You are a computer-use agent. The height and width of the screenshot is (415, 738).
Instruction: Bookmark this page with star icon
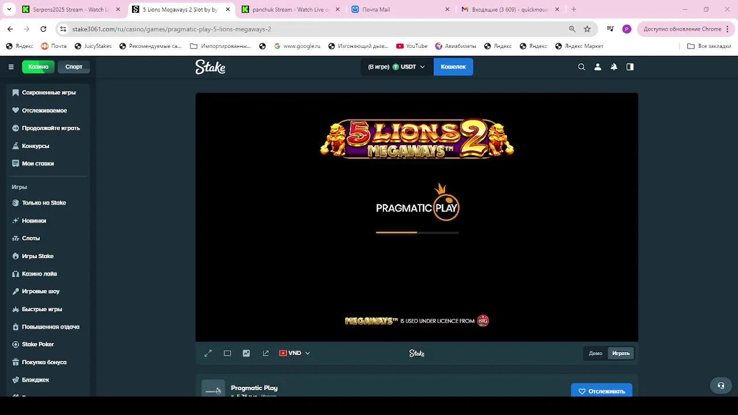click(587, 29)
